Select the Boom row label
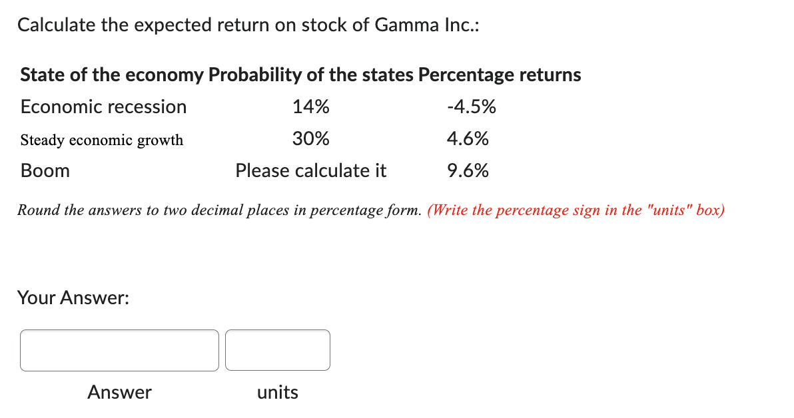The height and width of the screenshot is (418, 794). pyautogui.click(x=45, y=170)
